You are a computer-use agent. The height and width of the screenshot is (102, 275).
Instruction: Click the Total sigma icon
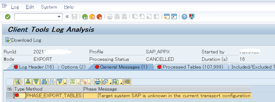[x=73, y=82]
